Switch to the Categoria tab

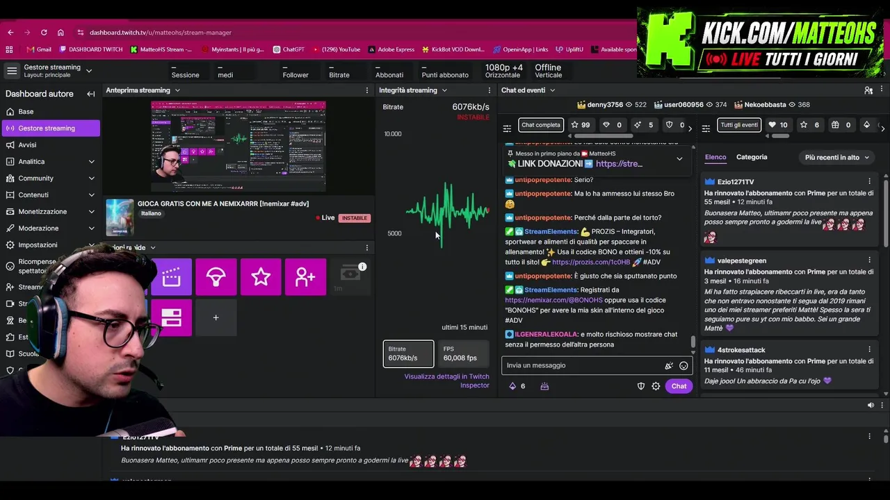752,157
